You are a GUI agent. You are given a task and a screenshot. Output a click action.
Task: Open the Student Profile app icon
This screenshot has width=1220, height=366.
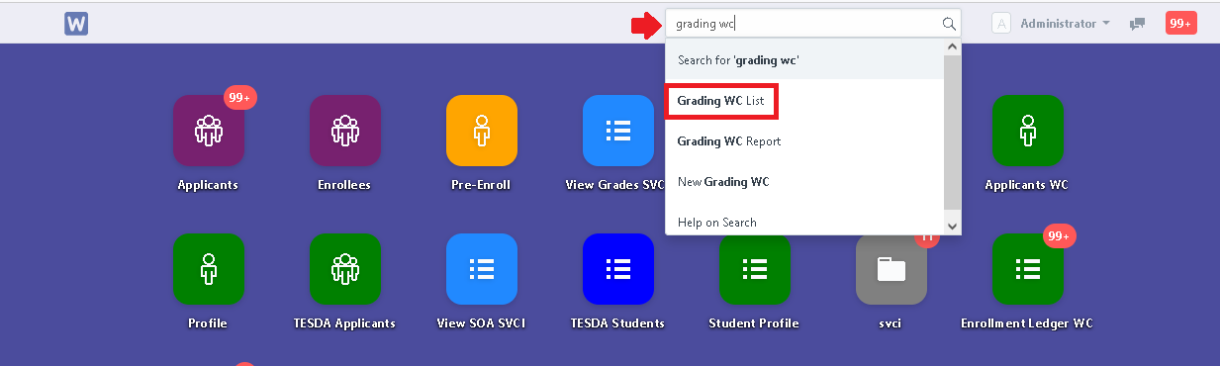click(754, 269)
